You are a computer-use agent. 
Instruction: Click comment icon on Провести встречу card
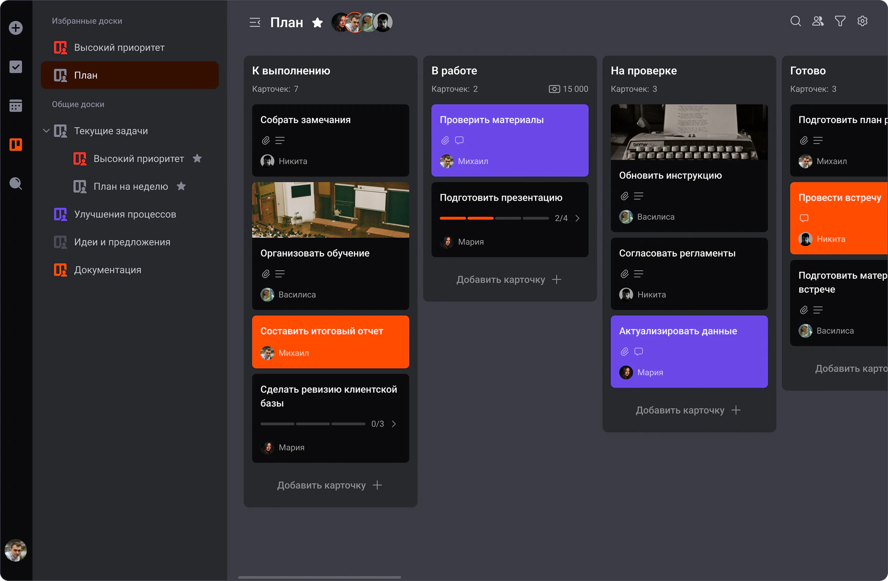804,218
